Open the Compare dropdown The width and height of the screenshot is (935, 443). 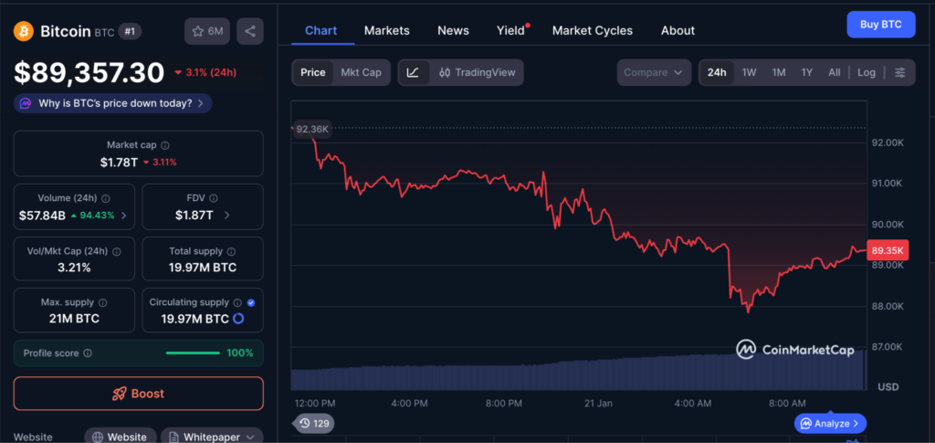pos(654,72)
